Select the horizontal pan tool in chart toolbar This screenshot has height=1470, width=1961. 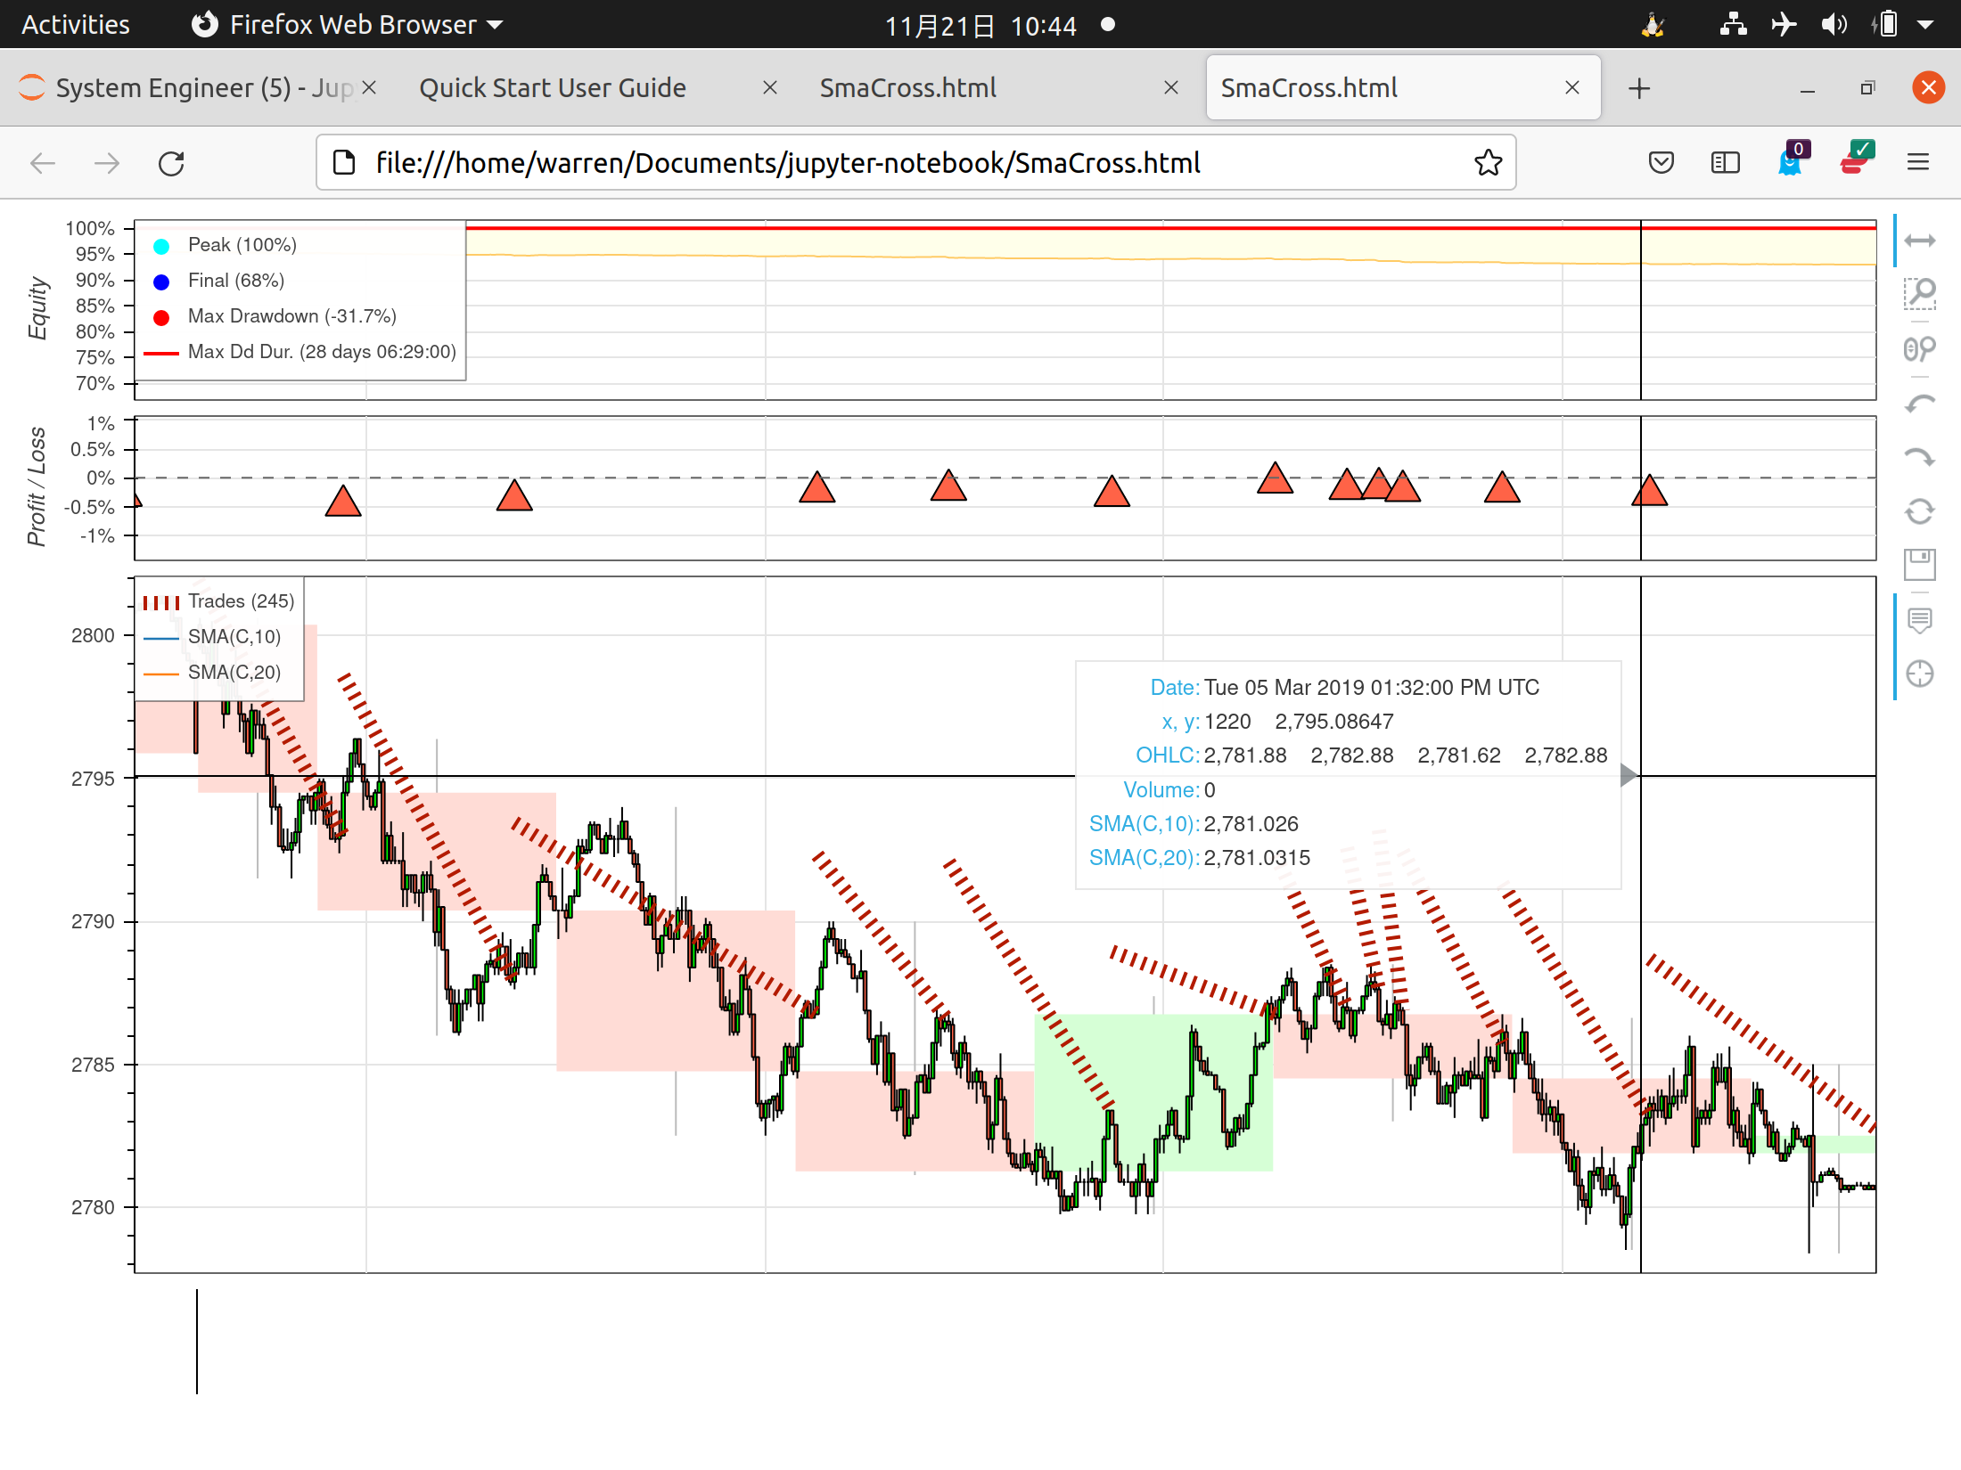coord(1919,241)
